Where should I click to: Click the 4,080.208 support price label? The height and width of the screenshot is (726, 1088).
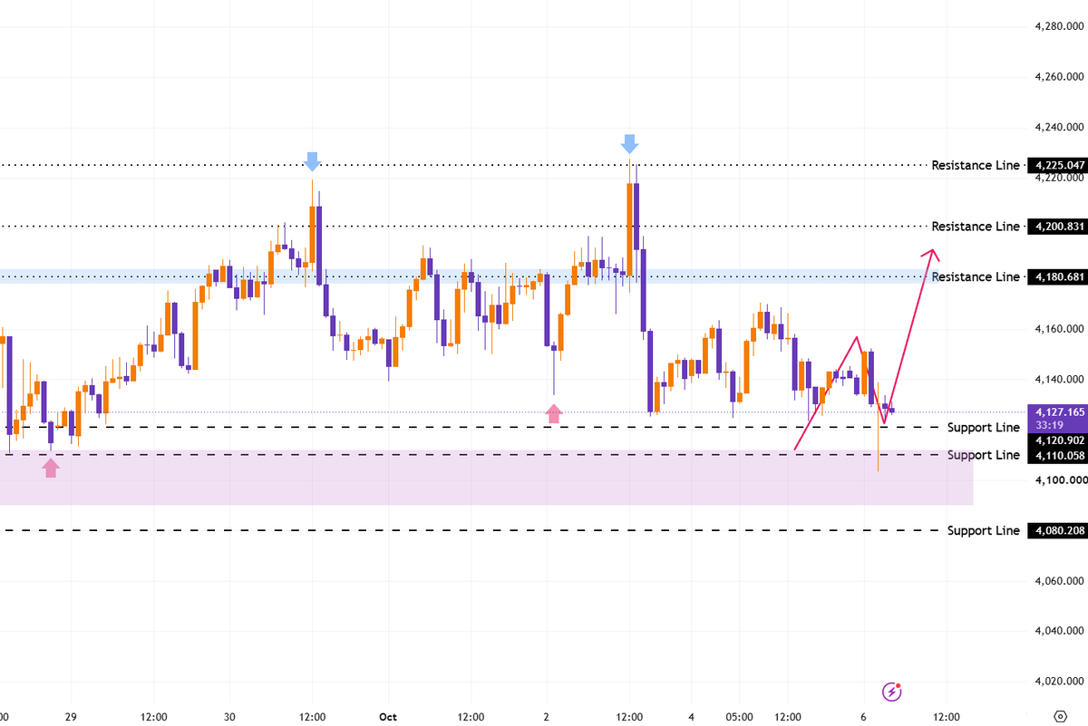pos(1056,530)
